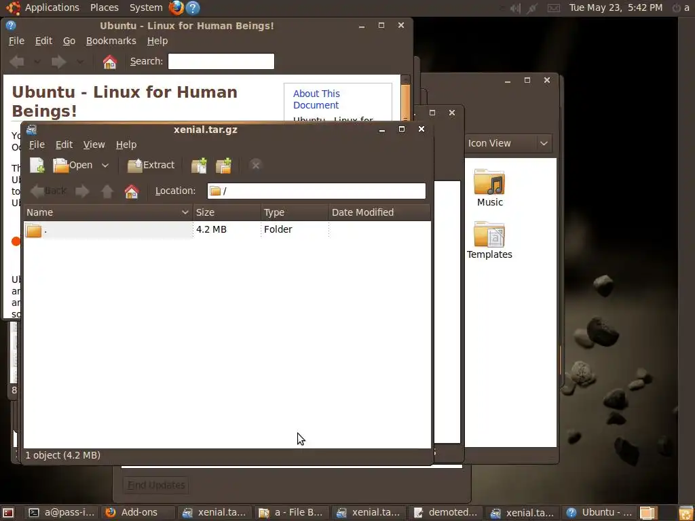This screenshot has width=695, height=521.
Task: Click the '1 object (4.2 MB)' status text
Action: pyautogui.click(x=63, y=455)
